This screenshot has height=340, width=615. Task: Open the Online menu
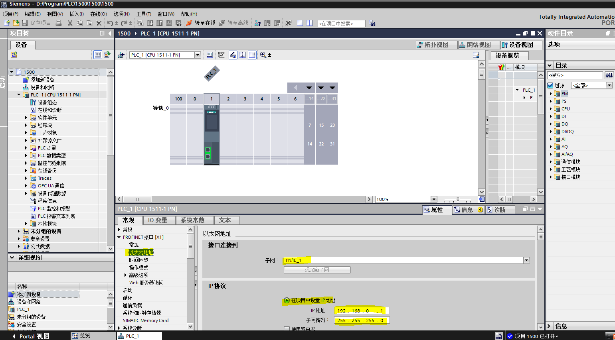99,14
